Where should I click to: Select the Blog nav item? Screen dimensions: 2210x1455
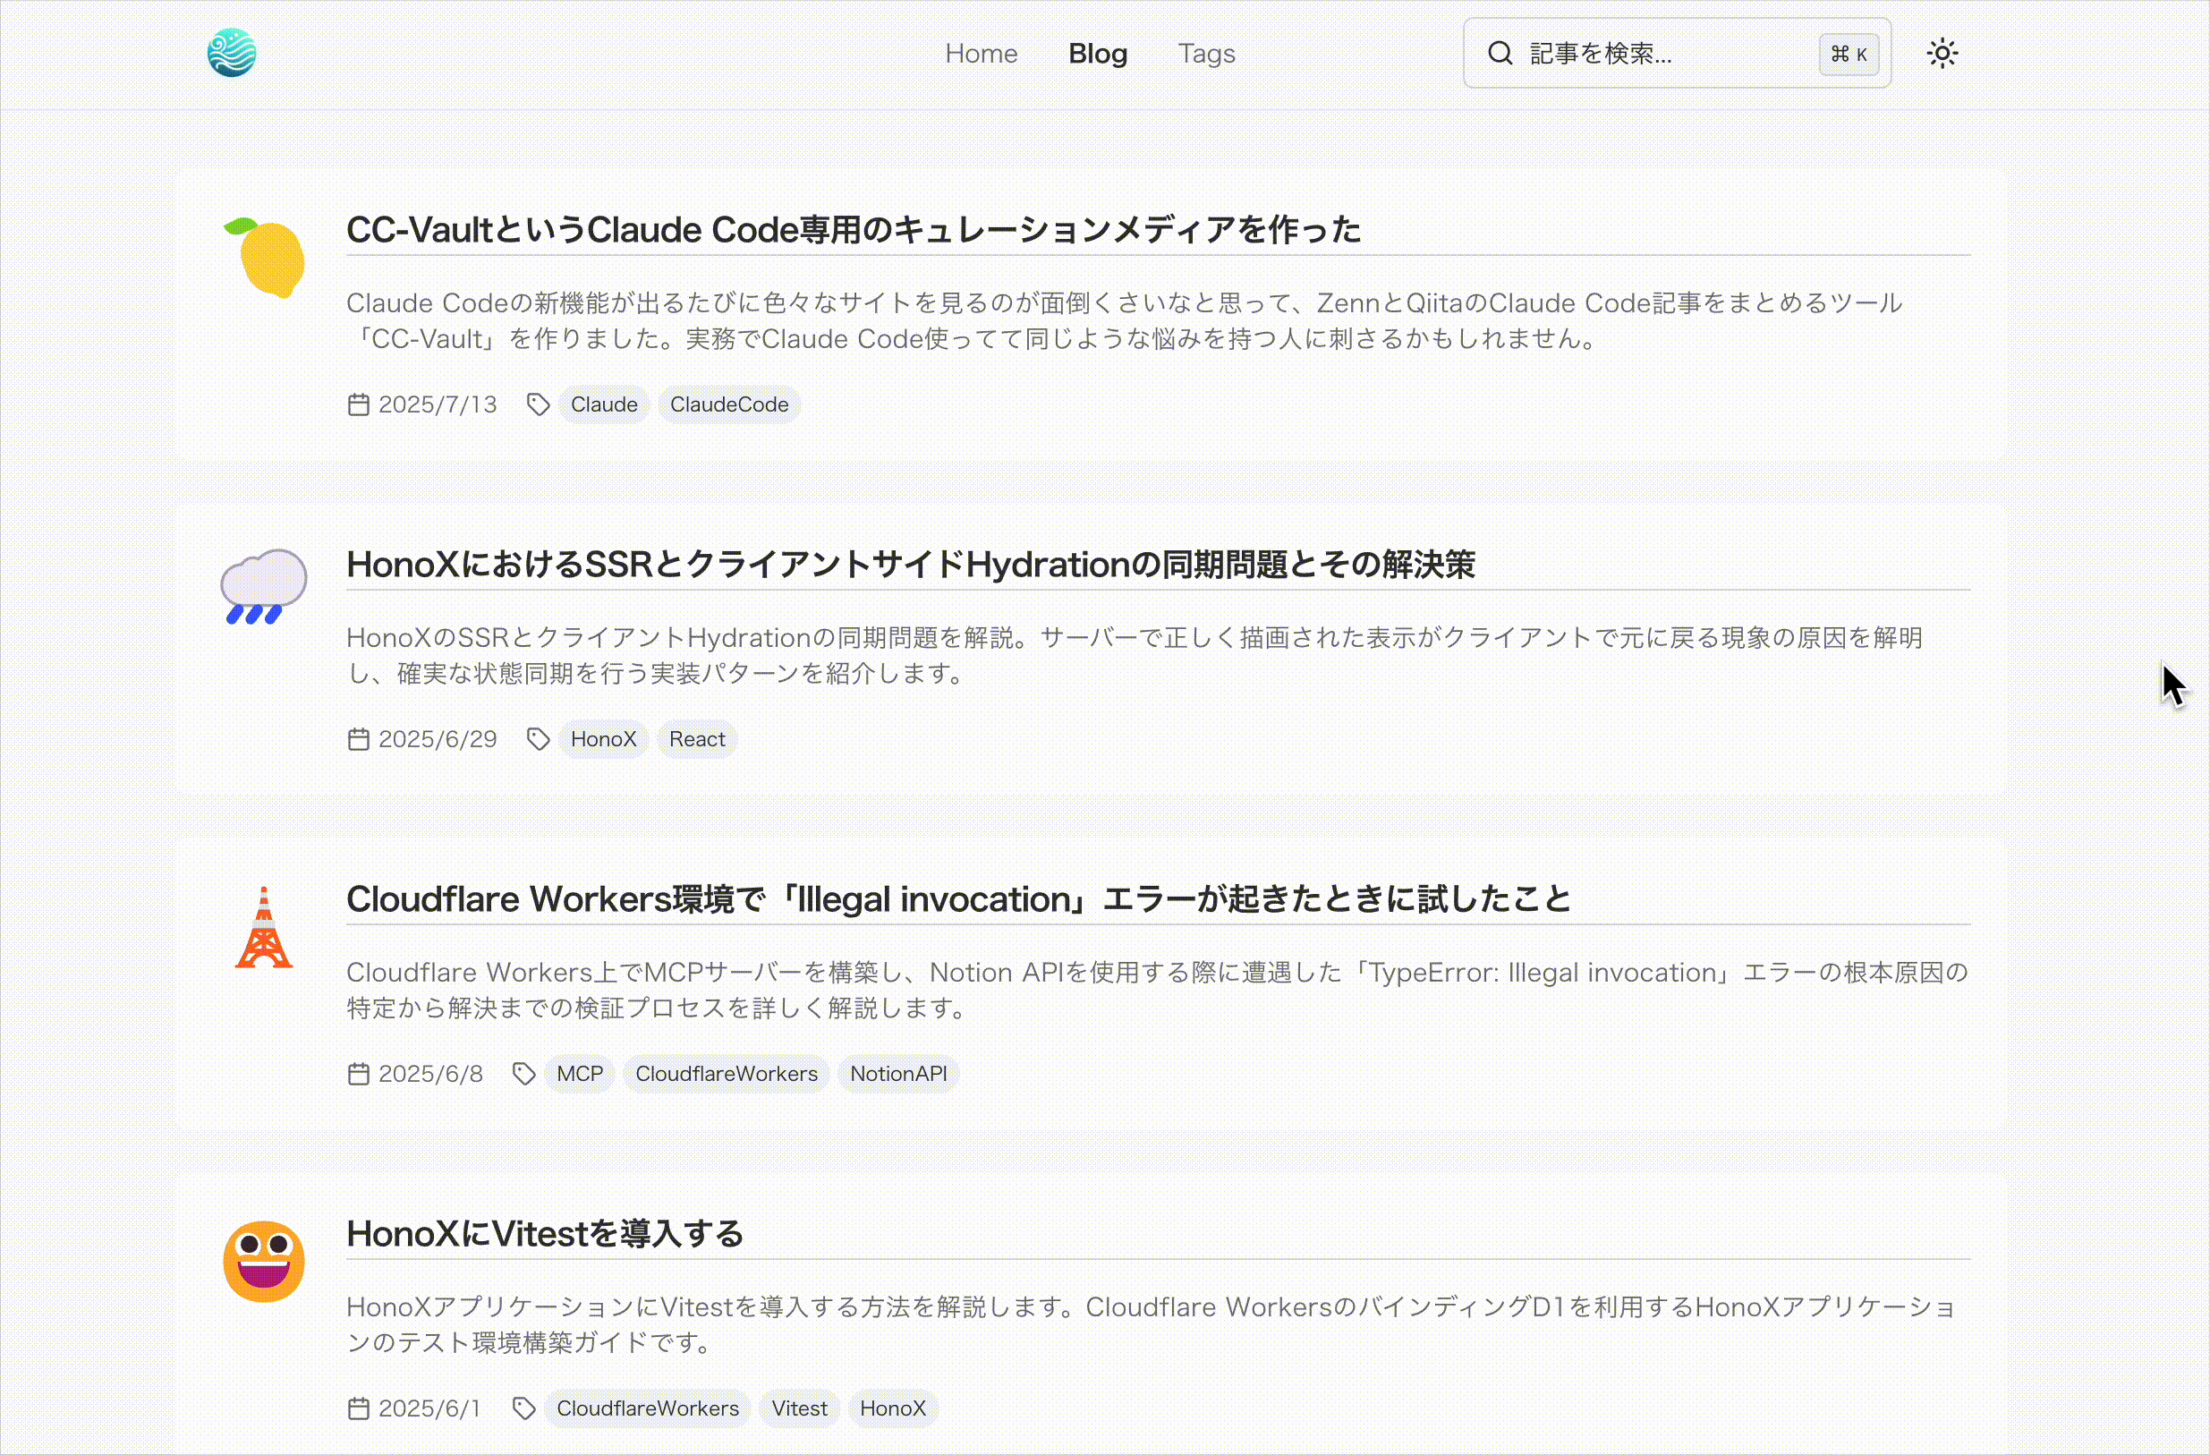click(1098, 54)
